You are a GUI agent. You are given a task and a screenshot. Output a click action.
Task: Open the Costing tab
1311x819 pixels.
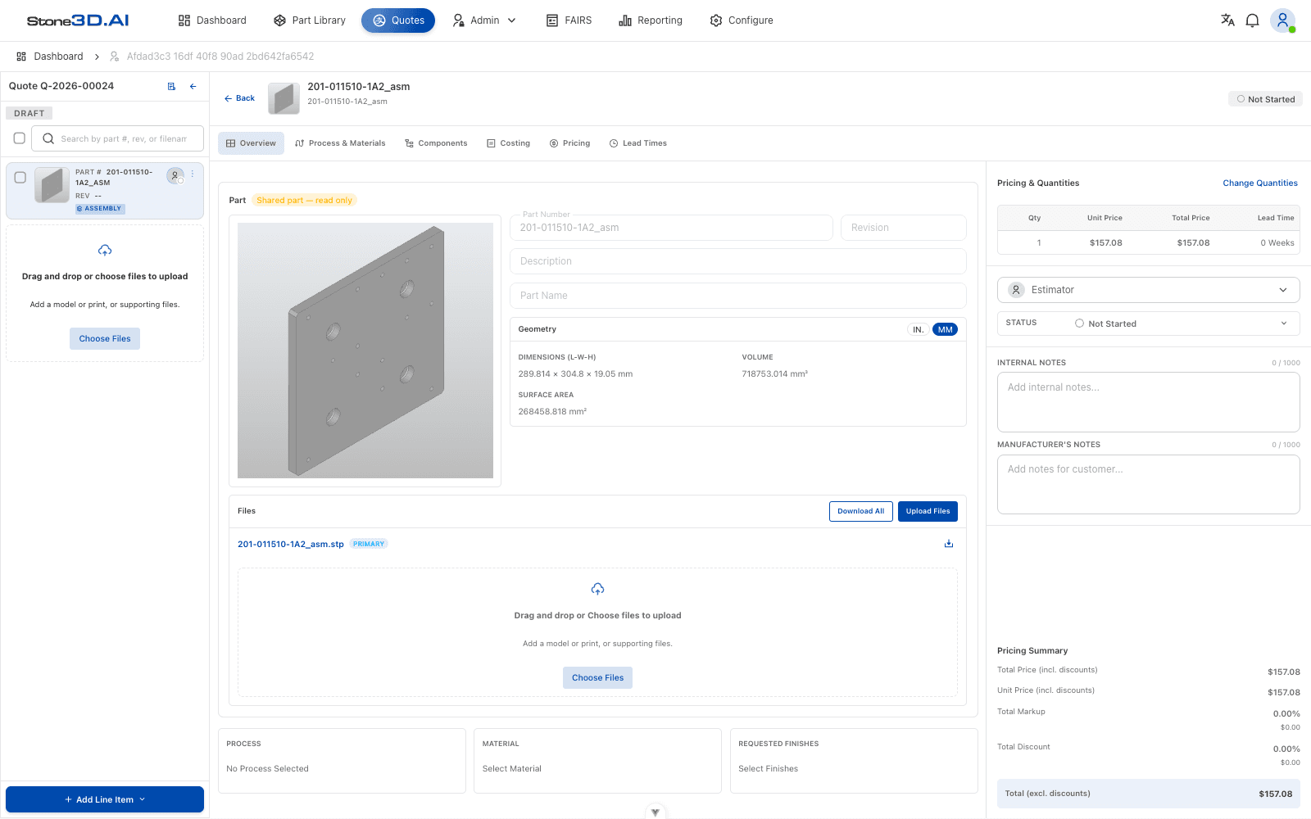coord(508,143)
